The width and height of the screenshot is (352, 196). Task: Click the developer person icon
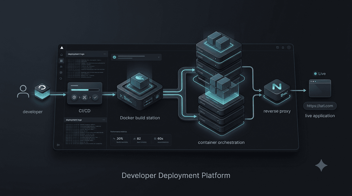pos(23,92)
